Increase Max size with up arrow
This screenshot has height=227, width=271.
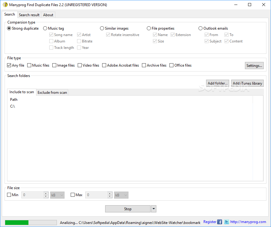pos(110,193)
